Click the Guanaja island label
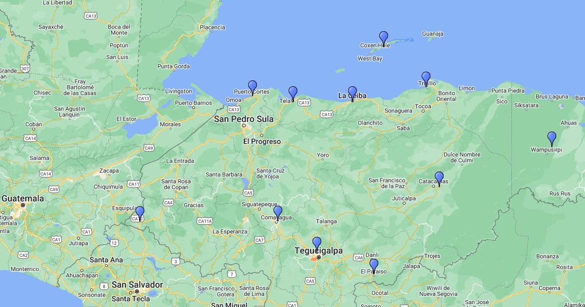 [x=432, y=34]
